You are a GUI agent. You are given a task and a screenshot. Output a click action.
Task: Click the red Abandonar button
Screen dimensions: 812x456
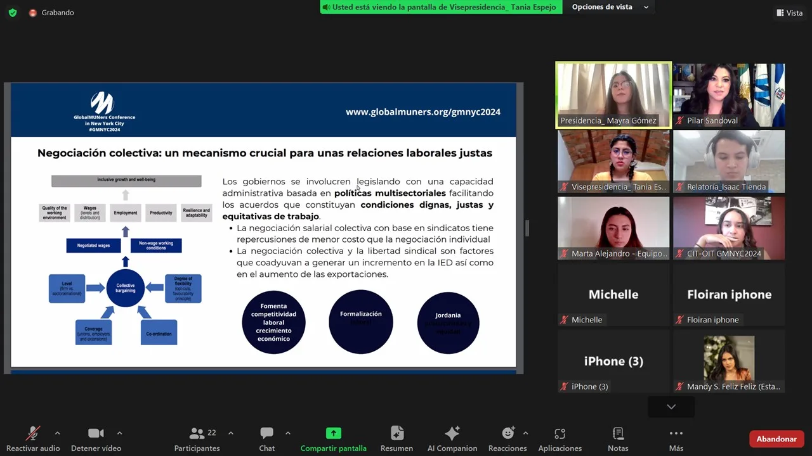pos(776,439)
